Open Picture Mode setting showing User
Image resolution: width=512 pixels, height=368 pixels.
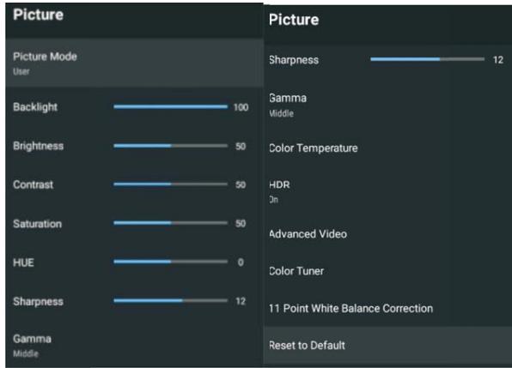[x=134, y=63]
